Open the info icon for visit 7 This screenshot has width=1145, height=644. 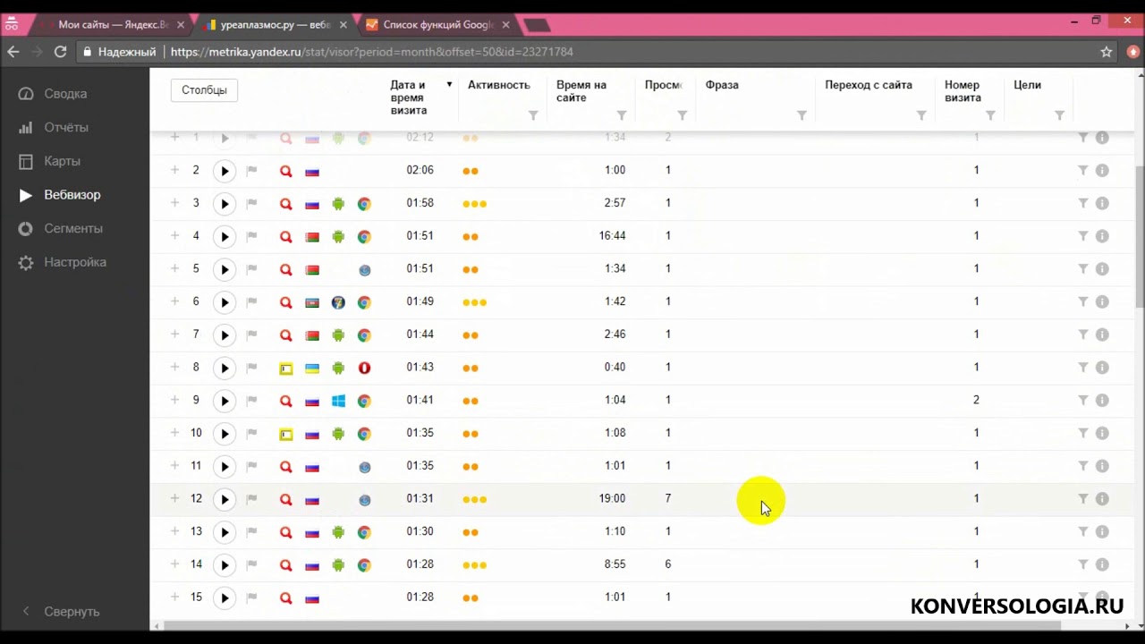[1102, 335]
